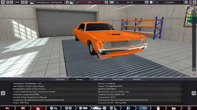This screenshot has height=110, width=197.
Task: Expand the FSD Rambler model dropdown
Action: [67, 2]
